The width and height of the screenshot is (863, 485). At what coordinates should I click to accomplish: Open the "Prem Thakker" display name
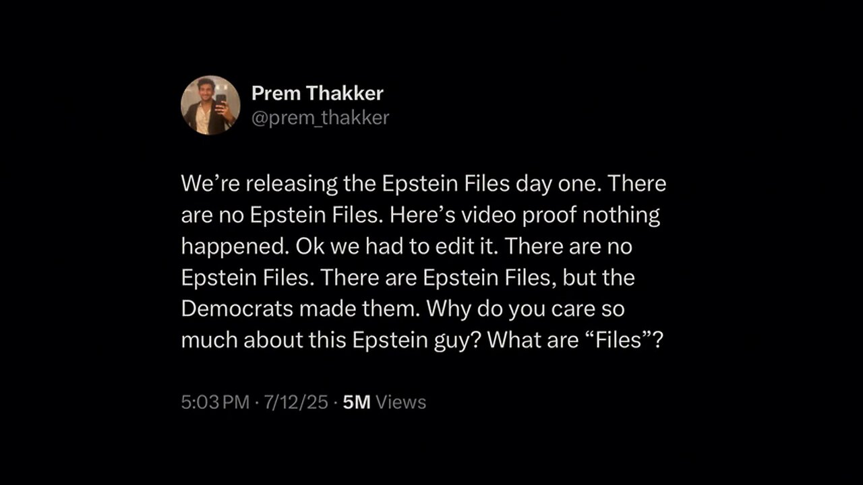point(317,93)
